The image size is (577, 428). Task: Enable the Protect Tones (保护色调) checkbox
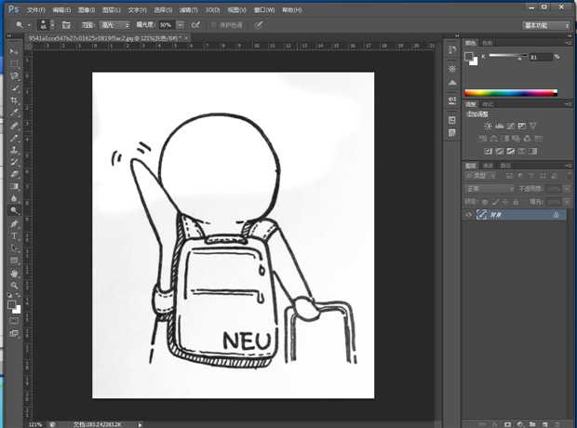pyautogui.click(x=213, y=24)
